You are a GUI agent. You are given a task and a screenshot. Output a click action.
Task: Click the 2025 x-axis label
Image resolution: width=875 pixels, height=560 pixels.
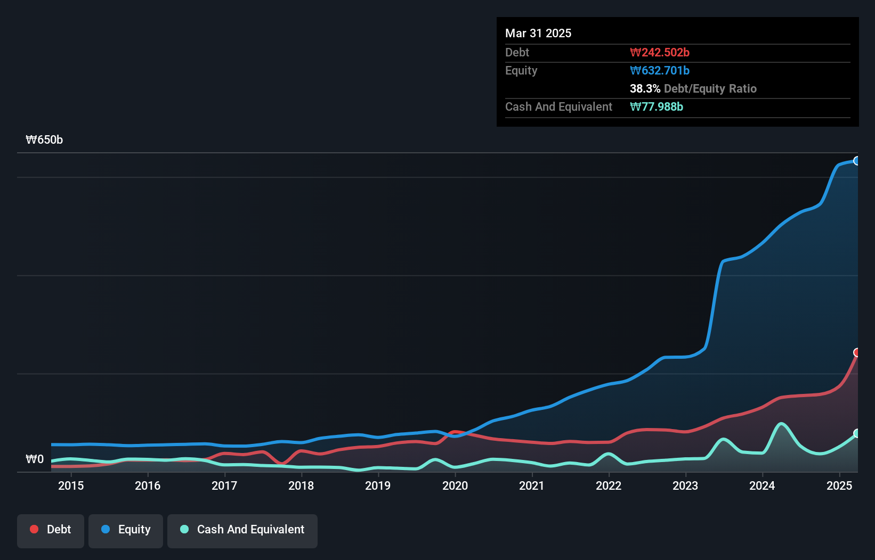[x=839, y=485]
